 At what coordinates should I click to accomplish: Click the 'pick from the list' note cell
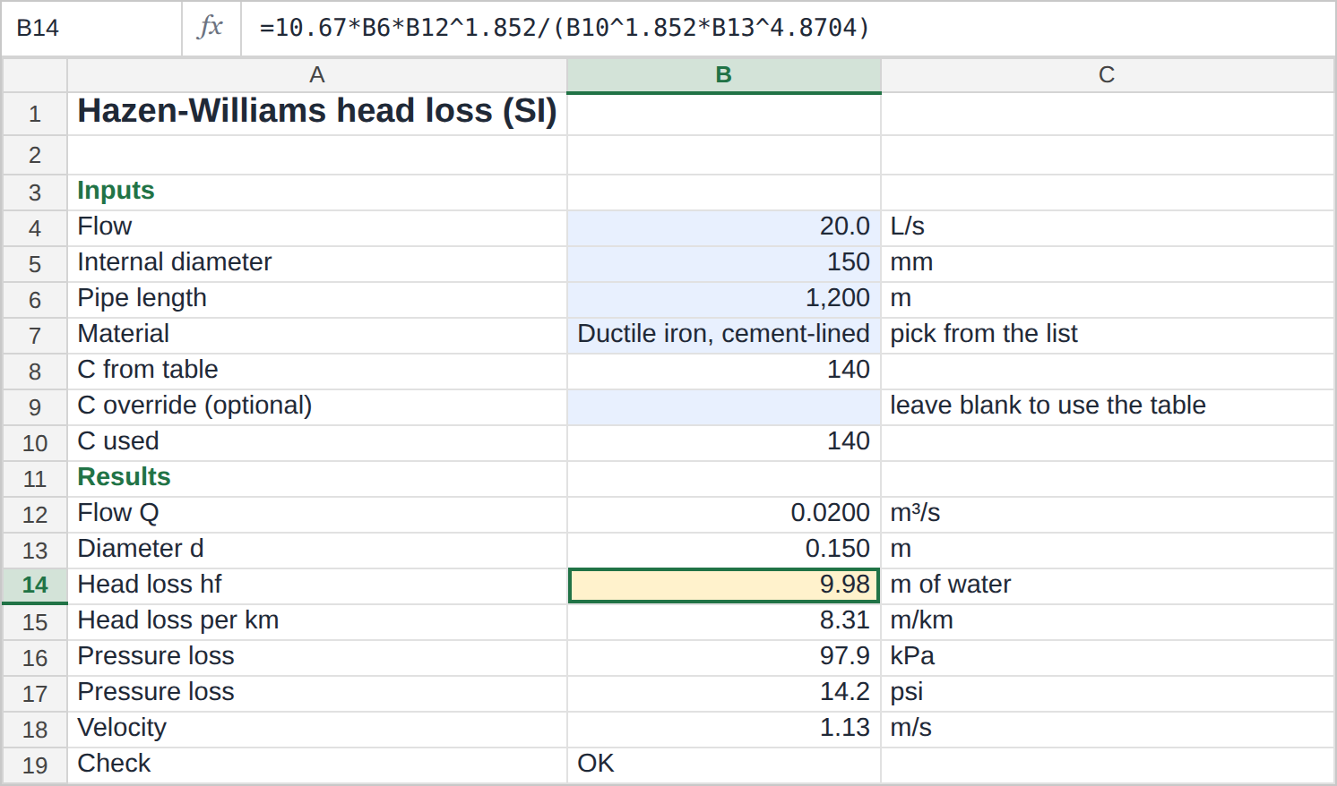[x=1108, y=335]
